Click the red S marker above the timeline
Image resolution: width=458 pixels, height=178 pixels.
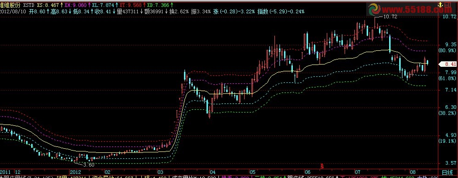[x=322, y=166]
